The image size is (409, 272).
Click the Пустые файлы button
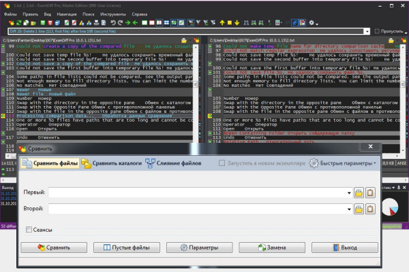tap(125, 248)
